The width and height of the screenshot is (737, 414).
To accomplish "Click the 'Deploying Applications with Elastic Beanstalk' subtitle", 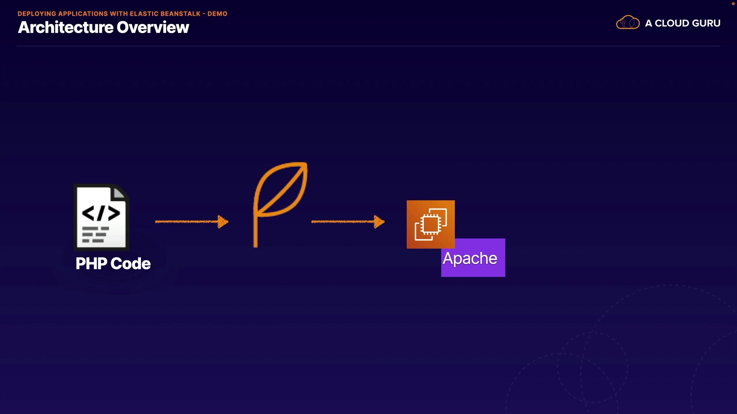I will pos(109,14).
